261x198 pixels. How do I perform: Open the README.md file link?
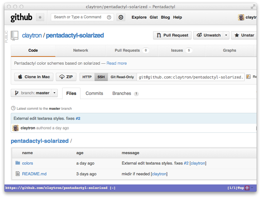[34, 174]
